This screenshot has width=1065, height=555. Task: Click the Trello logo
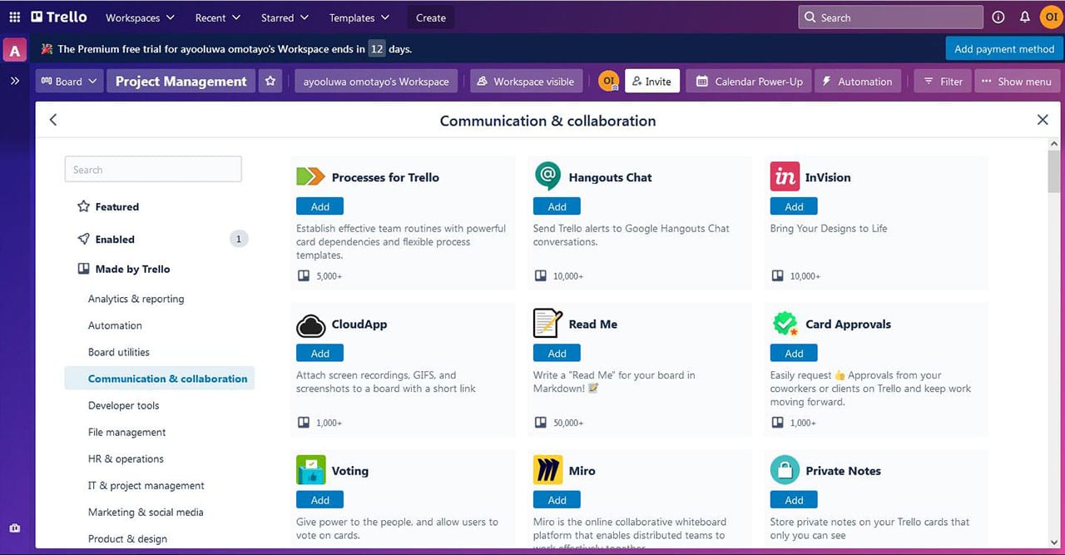tap(58, 17)
